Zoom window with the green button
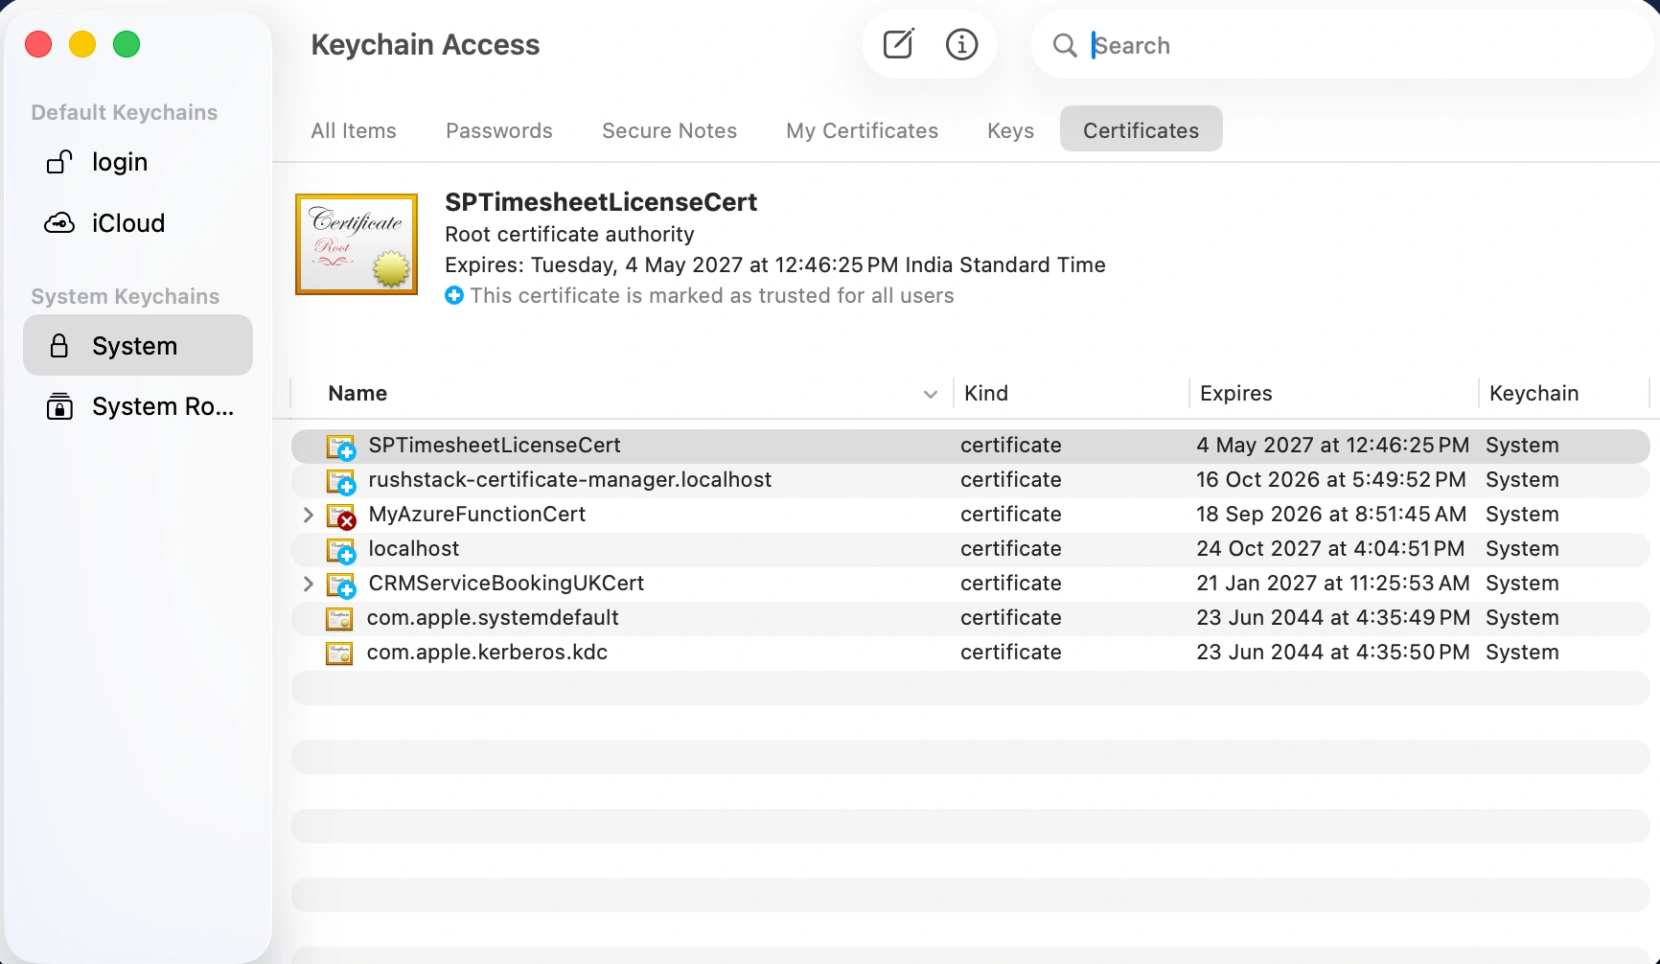 pyautogui.click(x=127, y=44)
